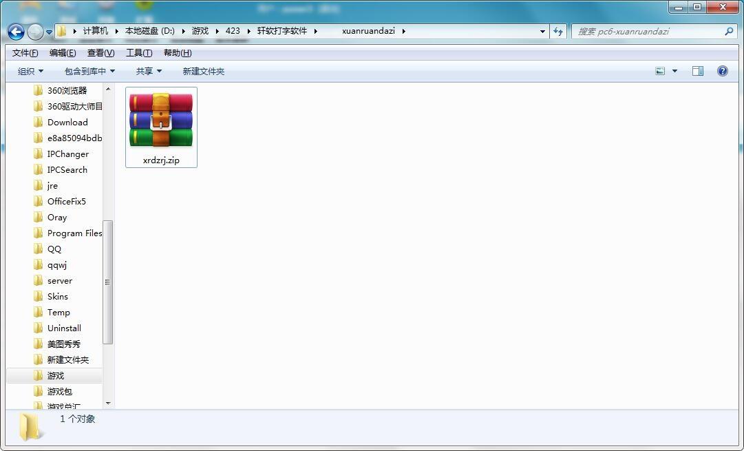Open the 工具(T) menu
The height and width of the screenshot is (451, 744).
pos(139,53)
